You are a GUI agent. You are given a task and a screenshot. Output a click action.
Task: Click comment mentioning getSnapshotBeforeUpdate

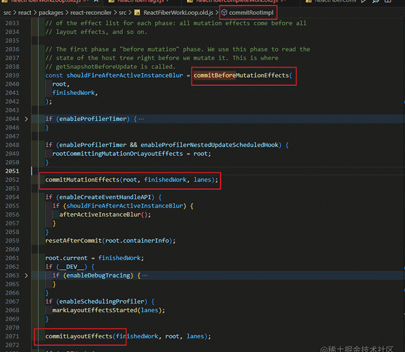[x=110, y=67]
